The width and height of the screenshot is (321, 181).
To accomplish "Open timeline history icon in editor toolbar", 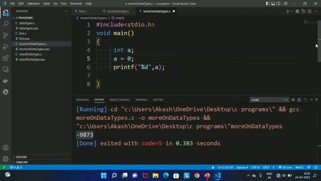I will click(303, 11).
